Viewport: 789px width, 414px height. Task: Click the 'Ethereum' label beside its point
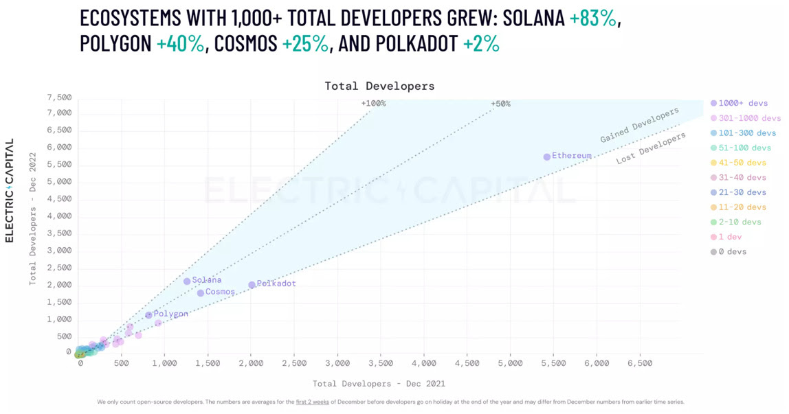tap(572, 156)
